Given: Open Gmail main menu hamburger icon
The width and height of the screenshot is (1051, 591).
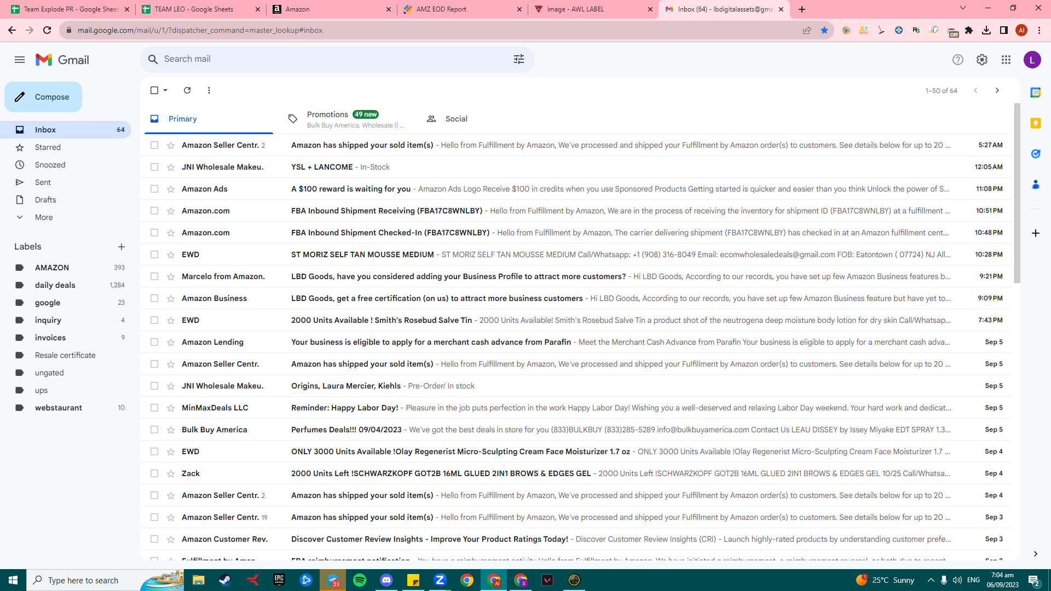Looking at the screenshot, I should [x=20, y=60].
